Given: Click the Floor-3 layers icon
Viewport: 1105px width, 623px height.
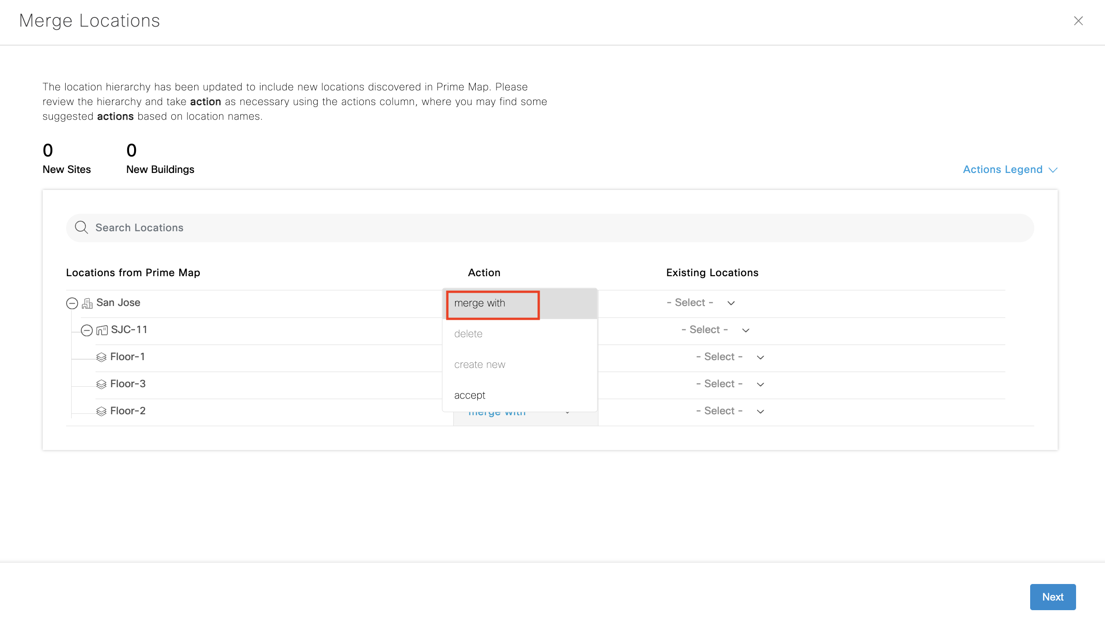Looking at the screenshot, I should [101, 384].
